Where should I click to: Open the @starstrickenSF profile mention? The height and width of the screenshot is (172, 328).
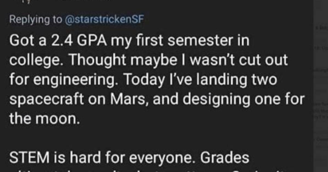[x=104, y=19]
